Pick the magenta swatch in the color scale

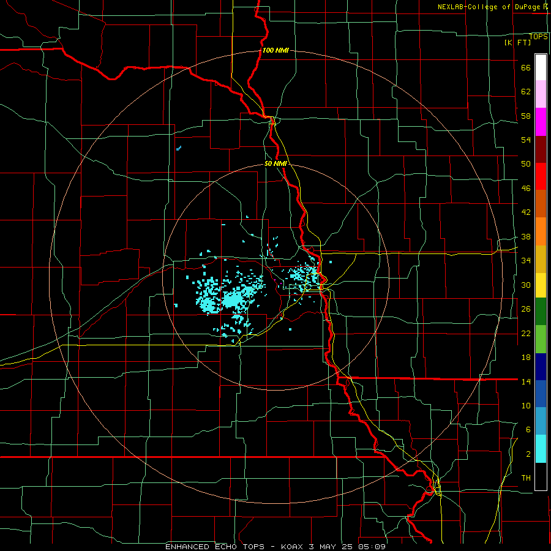541,122
